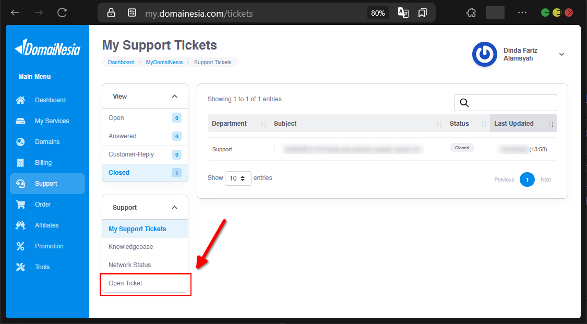Screen dimensions: 587x324
Task: Collapse the View panel chevron
Action: tap(174, 97)
